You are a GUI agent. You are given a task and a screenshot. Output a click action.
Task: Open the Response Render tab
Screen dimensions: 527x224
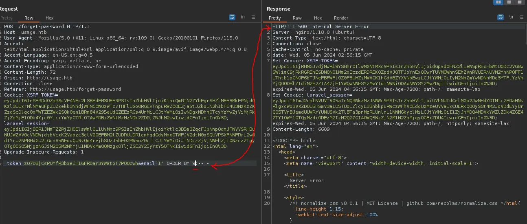point(341,18)
